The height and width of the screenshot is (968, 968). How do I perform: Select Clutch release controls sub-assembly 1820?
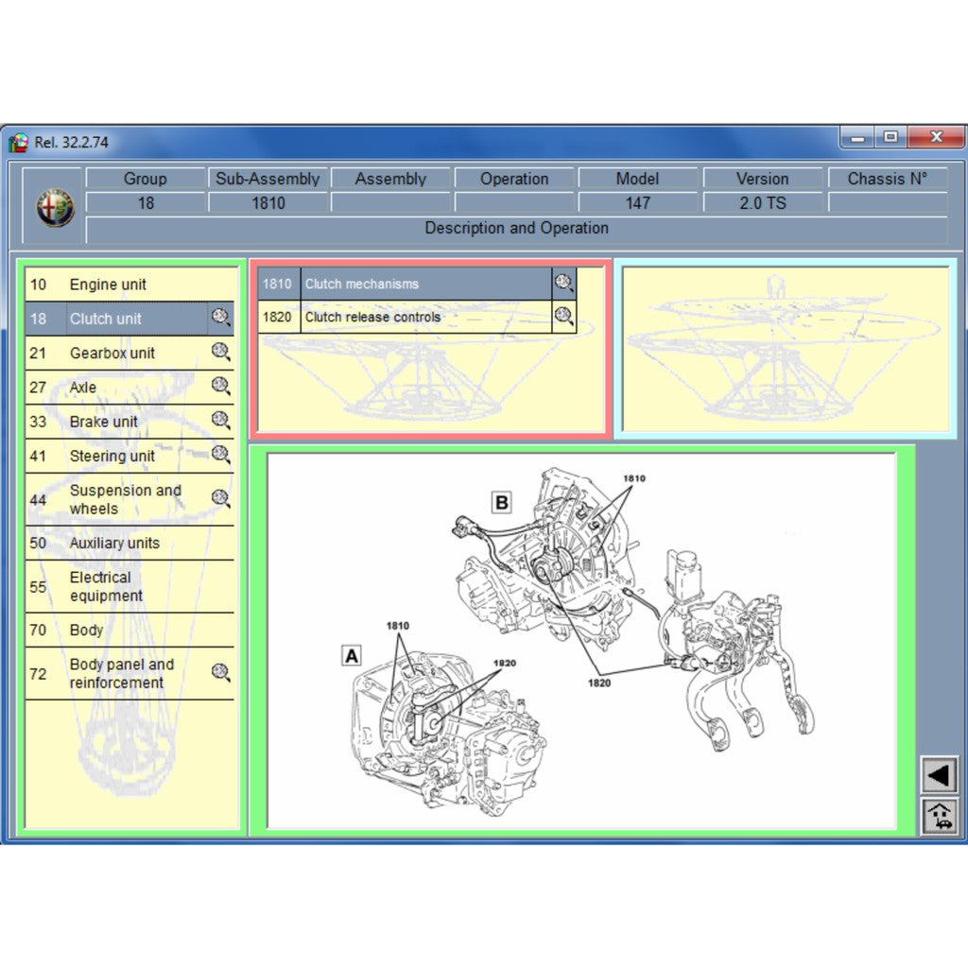(372, 318)
